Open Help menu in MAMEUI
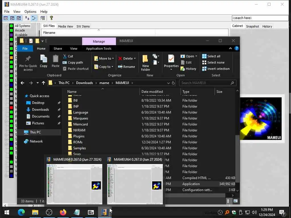 (x=44, y=11)
